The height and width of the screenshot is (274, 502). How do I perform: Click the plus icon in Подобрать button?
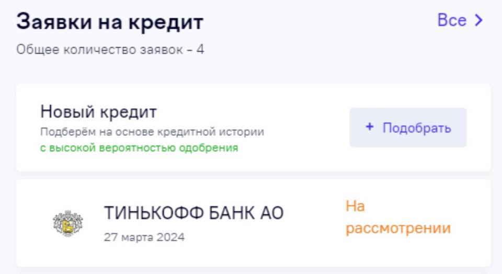pos(370,127)
